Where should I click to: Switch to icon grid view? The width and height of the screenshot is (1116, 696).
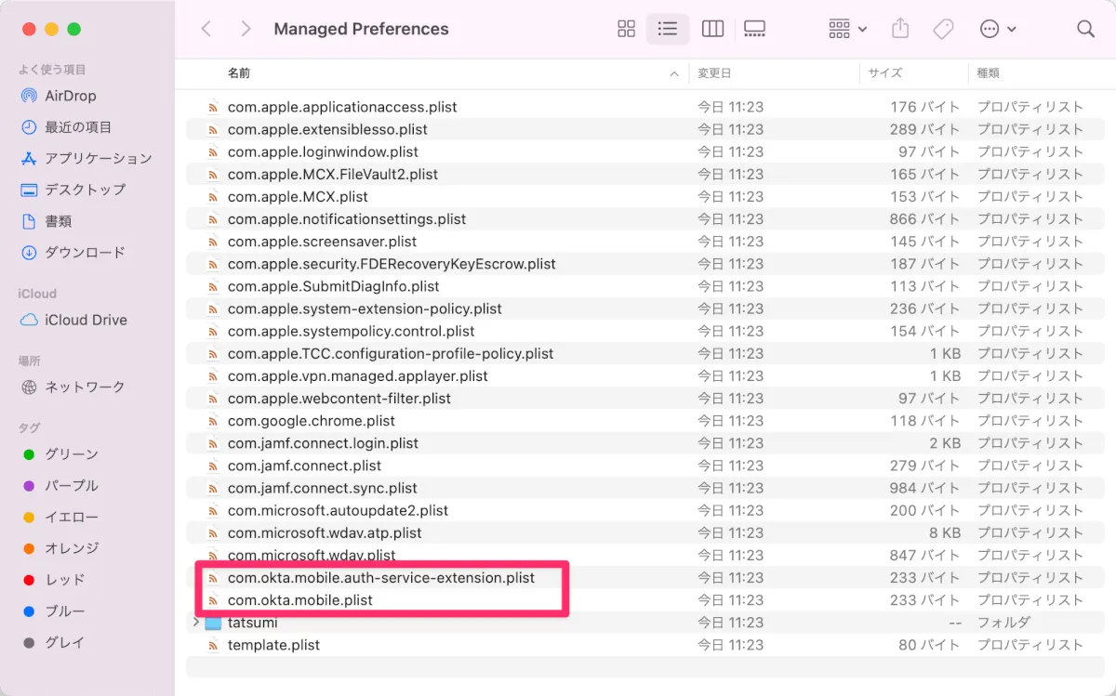[626, 29]
